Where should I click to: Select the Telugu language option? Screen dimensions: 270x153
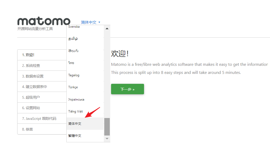coord(73,51)
